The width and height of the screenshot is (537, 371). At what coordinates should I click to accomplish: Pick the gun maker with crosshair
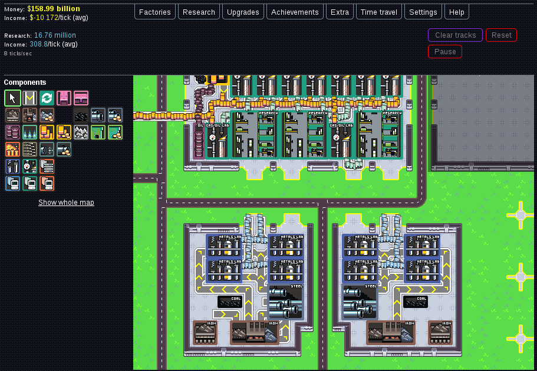tap(47, 150)
